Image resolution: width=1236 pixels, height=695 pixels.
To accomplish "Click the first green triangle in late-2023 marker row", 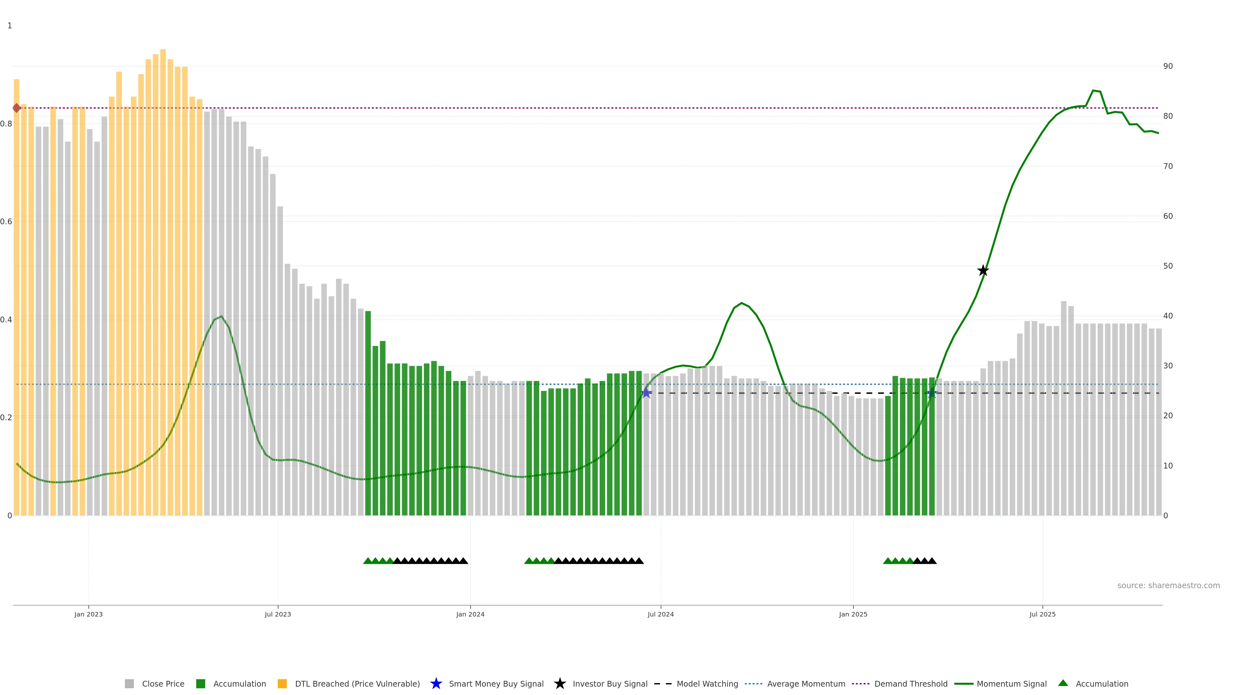I will (x=368, y=561).
